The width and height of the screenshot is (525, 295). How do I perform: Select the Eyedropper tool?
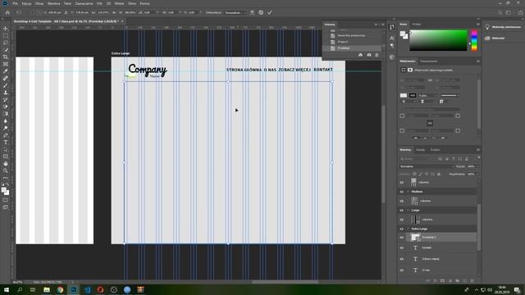[6, 71]
